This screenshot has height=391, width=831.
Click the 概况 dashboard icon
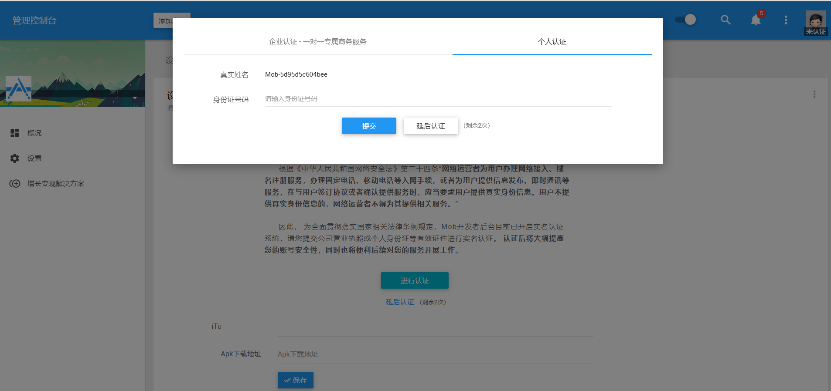[15, 133]
